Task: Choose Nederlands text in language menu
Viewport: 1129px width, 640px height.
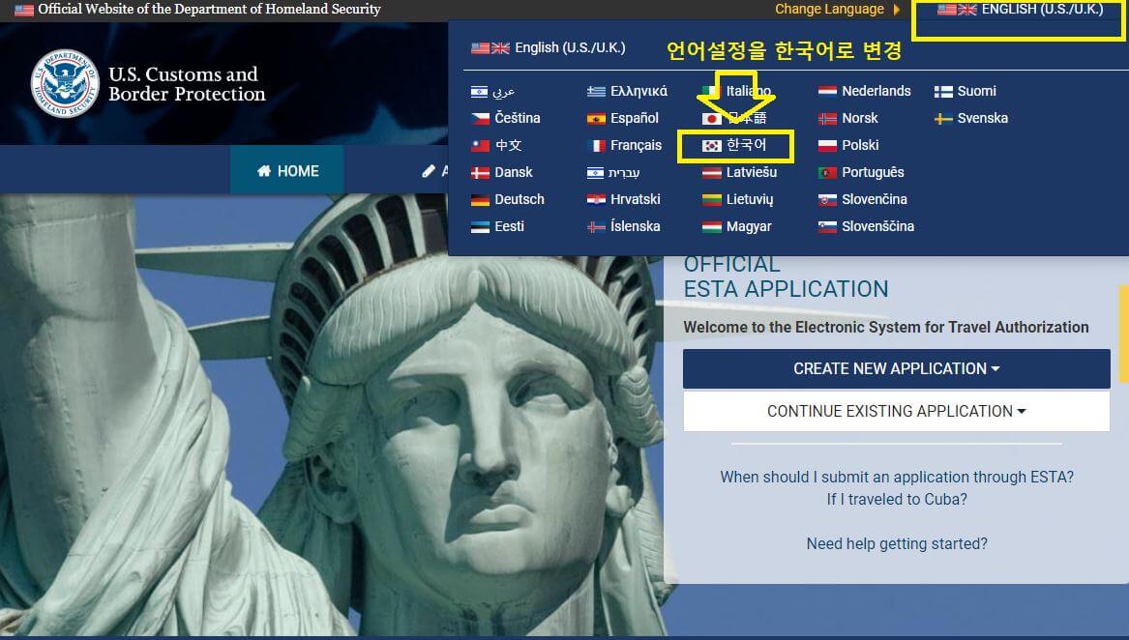Action: (876, 92)
